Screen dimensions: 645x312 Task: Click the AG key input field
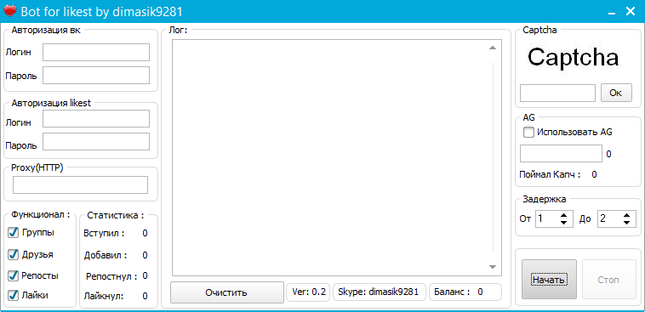pyautogui.click(x=561, y=153)
